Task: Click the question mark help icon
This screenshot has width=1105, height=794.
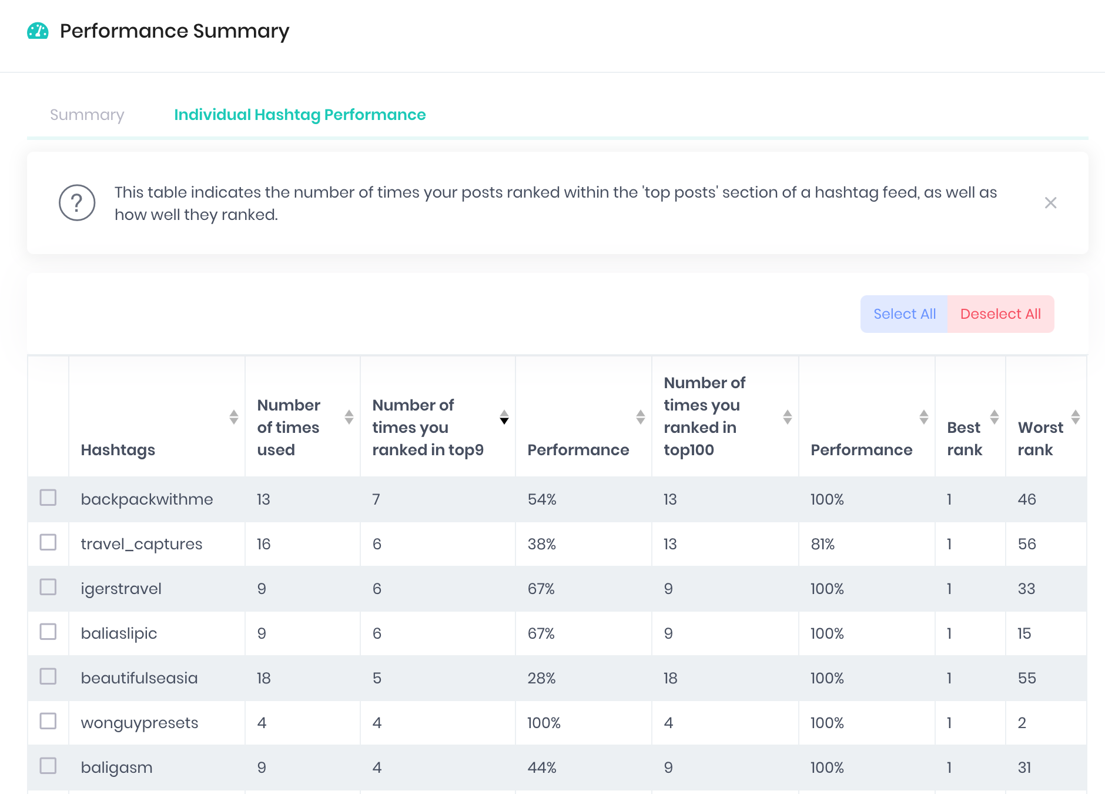Action: [x=77, y=203]
